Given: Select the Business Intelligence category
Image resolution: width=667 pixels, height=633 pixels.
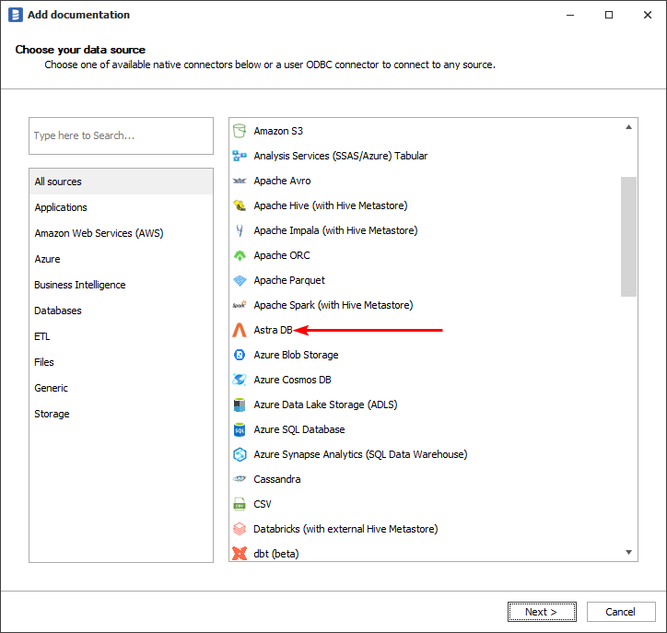Looking at the screenshot, I should [80, 285].
